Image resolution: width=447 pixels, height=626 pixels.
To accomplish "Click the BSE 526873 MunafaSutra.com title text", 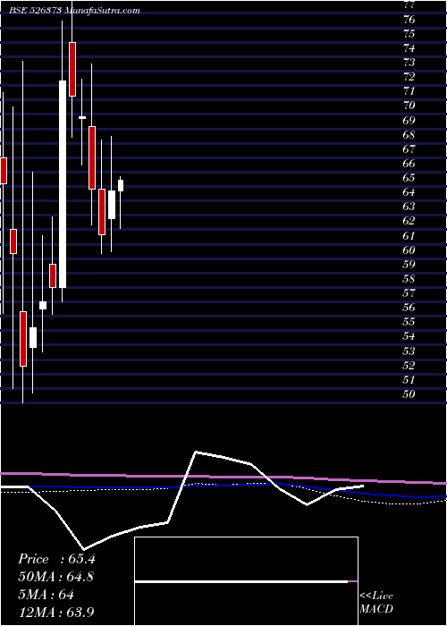I will [74, 11].
